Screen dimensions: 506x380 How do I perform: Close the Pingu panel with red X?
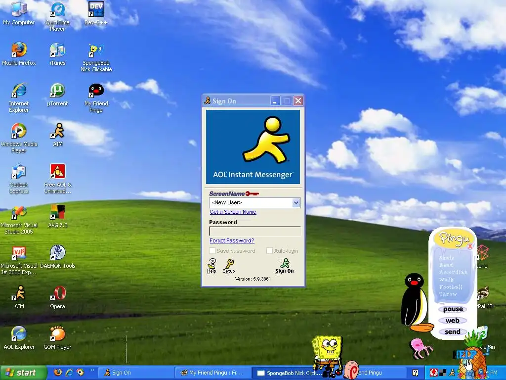[x=470, y=246]
